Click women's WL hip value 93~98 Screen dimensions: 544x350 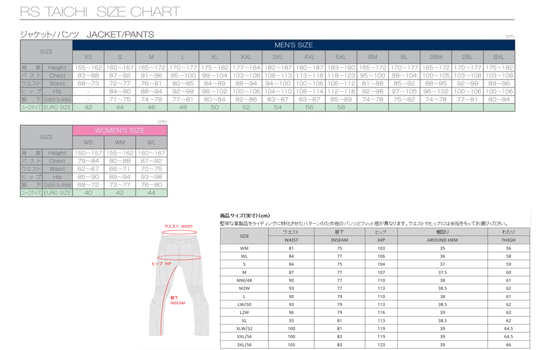click(152, 177)
